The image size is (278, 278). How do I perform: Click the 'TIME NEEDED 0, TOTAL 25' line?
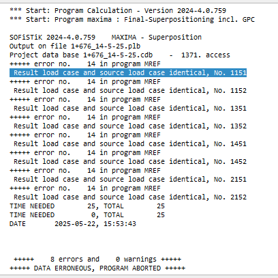(87, 214)
